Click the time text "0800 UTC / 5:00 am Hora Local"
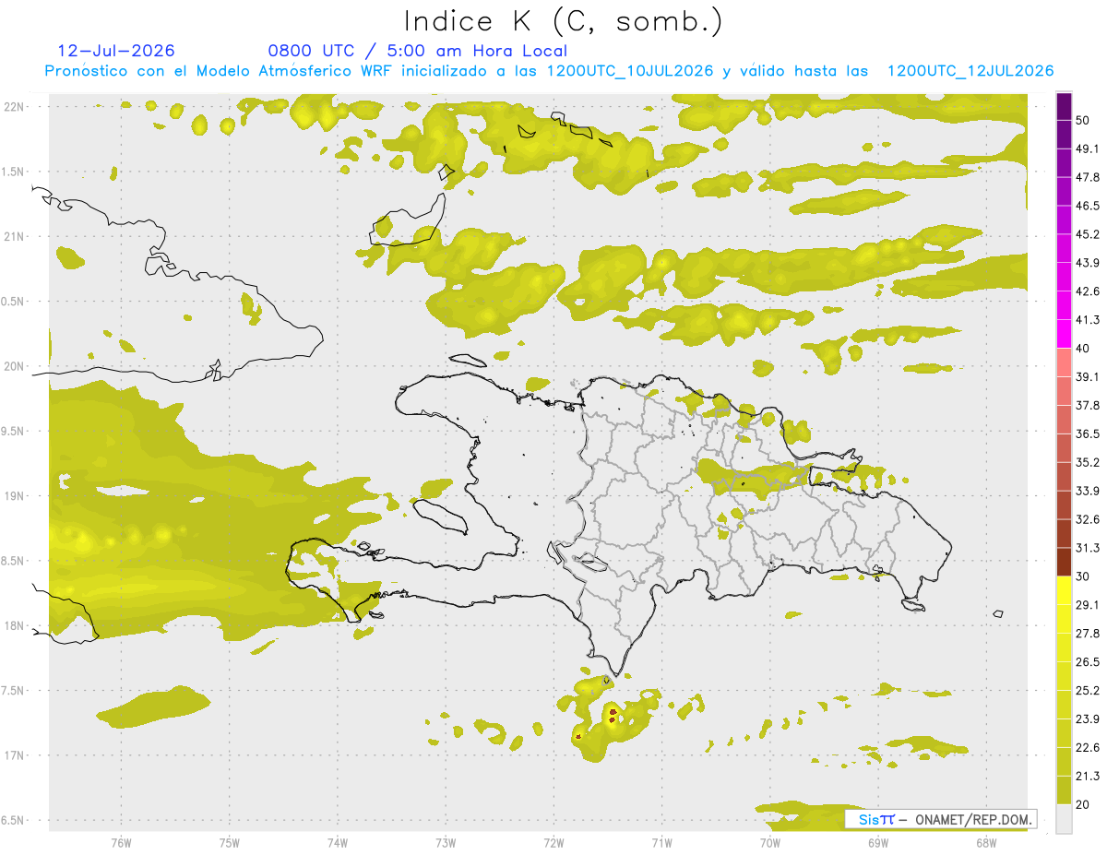Viewport: 1107px width, 855px height. tap(418, 51)
